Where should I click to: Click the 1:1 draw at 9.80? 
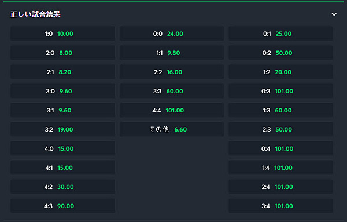click(x=172, y=53)
